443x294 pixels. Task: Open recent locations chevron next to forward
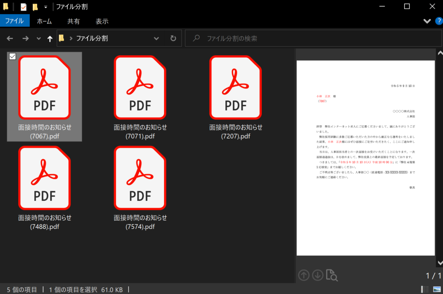[38, 38]
